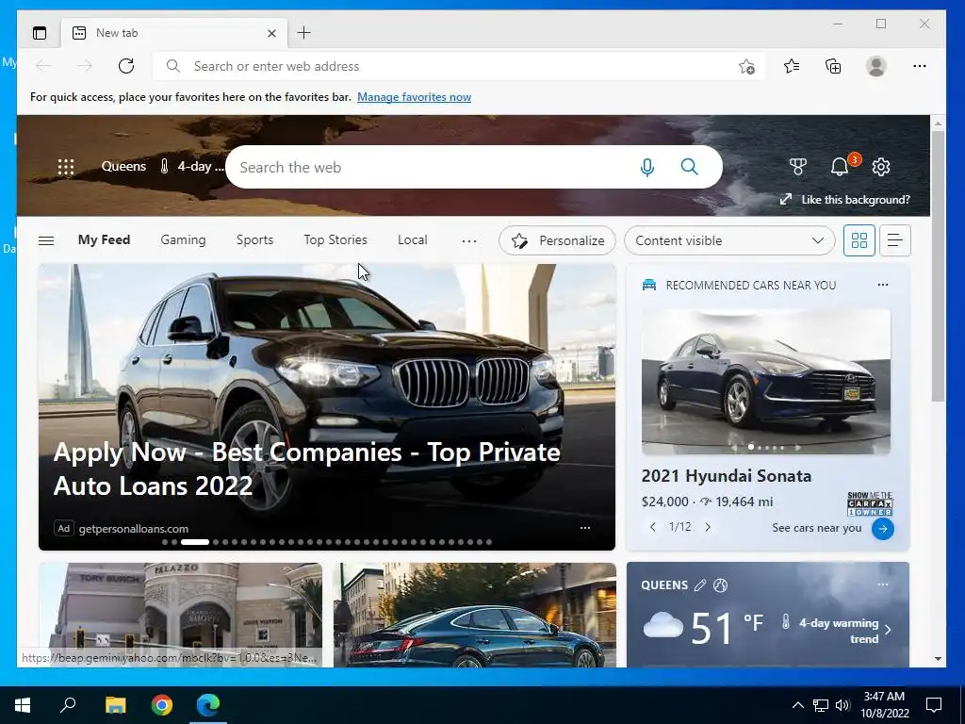Open Windows taskbar search
The height and width of the screenshot is (724, 965).
click(68, 705)
